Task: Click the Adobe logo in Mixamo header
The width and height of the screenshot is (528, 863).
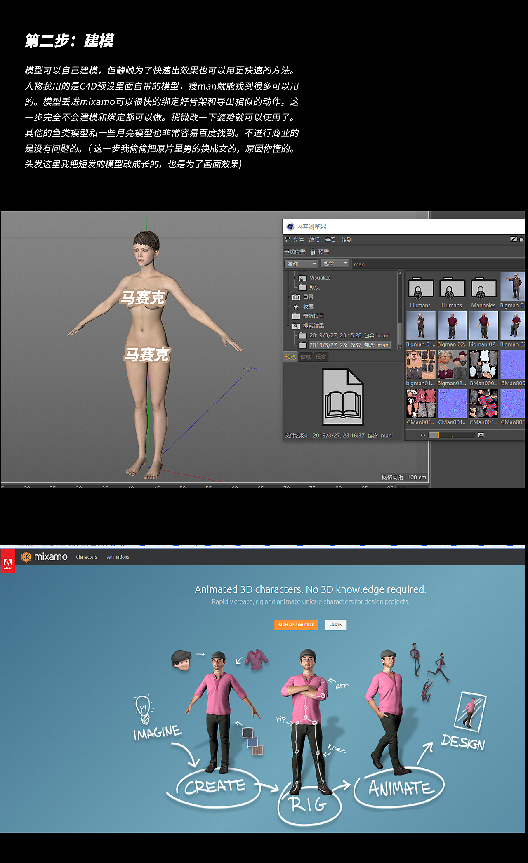Action: pyautogui.click(x=7, y=560)
